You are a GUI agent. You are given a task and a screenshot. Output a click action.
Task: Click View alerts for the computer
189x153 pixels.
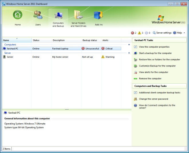point(153,72)
